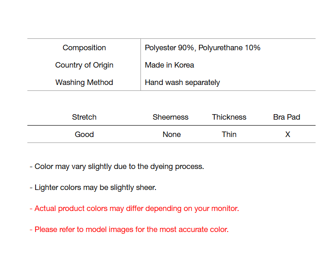Click 'Hand wash separately' text
Screen dimensions: 332x274
click(x=182, y=82)
